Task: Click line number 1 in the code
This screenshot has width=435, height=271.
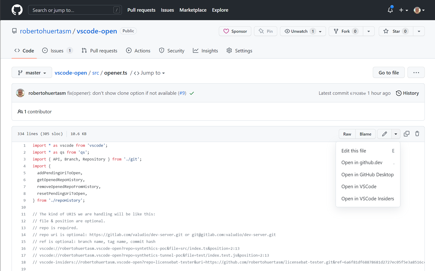Action: [x=24, y=145]
